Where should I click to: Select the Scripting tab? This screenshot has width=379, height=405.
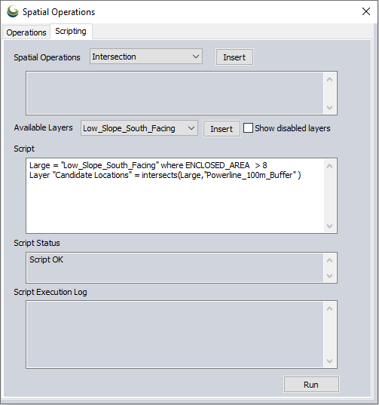(x=71, y=31)
